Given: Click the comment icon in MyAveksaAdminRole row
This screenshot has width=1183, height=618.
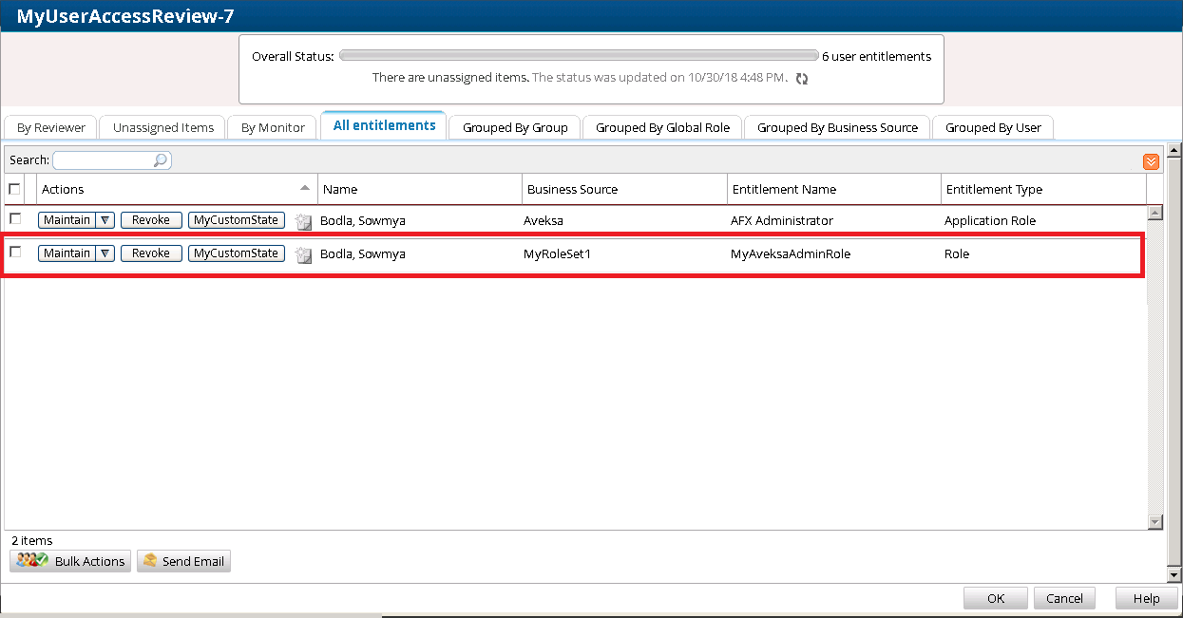Looking at the screenshot, I should [303, 254].
